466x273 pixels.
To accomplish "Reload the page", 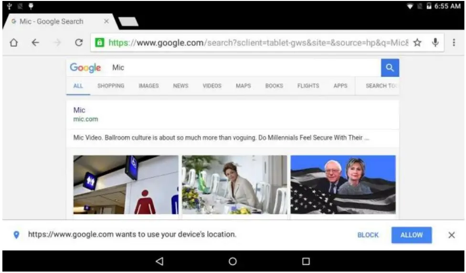I will point(79,43).
